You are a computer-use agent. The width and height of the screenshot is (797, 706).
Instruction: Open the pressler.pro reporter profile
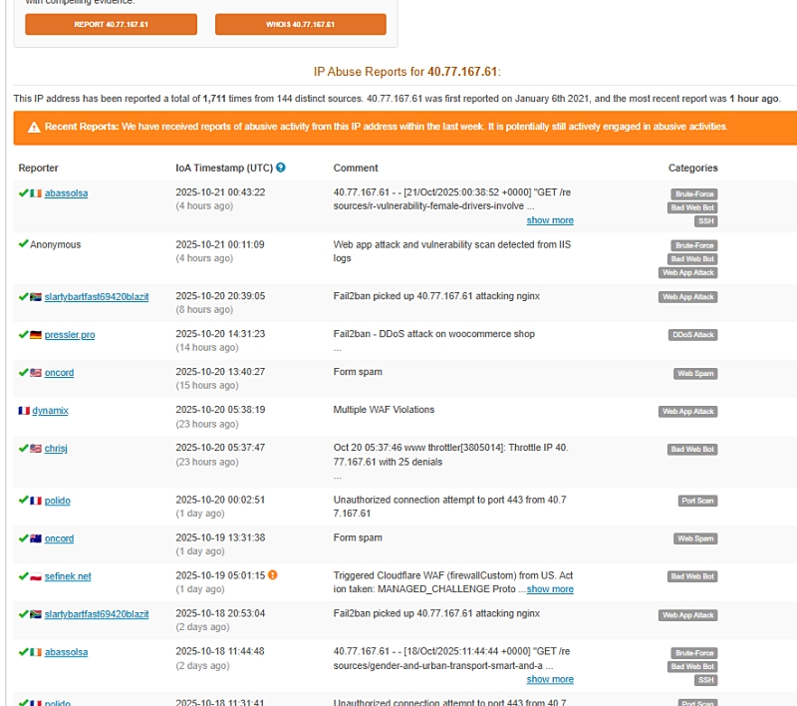click(70, 335)
